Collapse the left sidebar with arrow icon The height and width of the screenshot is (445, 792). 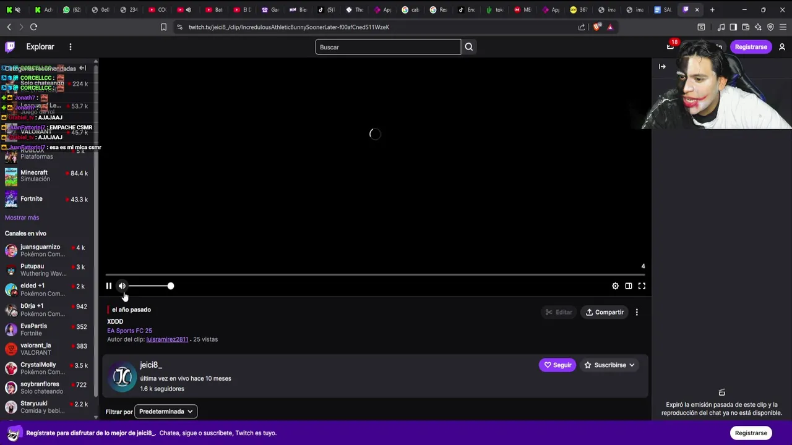pos(82,68)
